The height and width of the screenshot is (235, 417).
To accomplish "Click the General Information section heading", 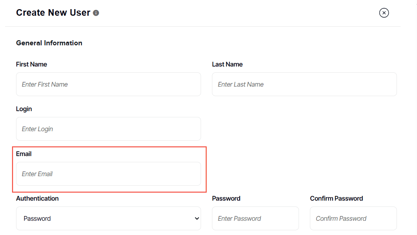I will point(49,43).
